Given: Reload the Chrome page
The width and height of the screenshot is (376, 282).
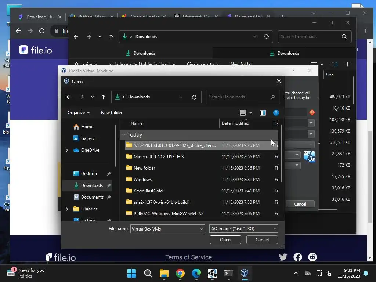Looking at the screenshot, I should 42,31.
